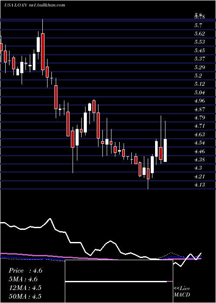The width and height of the screenshot is (216, 303).
Task: Click the 4.96 price axis label
Action: click(x=200, y=101)
